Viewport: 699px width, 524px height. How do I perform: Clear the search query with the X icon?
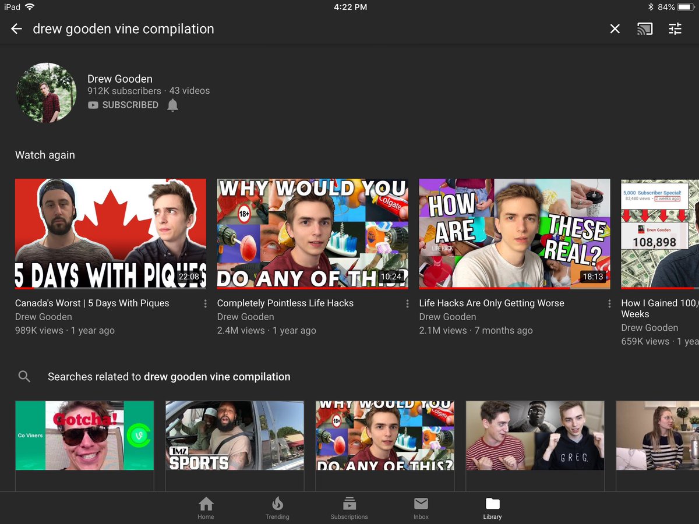615,29
